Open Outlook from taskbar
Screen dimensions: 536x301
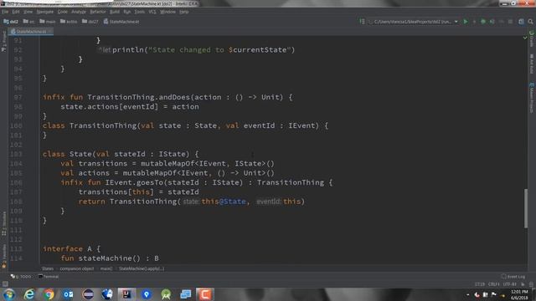[x=68, y=294]
